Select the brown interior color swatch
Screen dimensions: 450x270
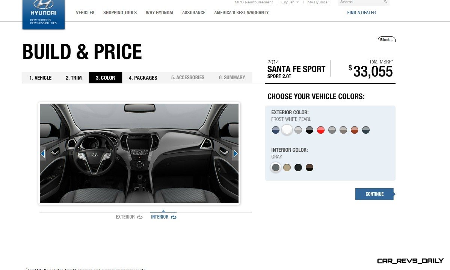click(x=310, y=167)
